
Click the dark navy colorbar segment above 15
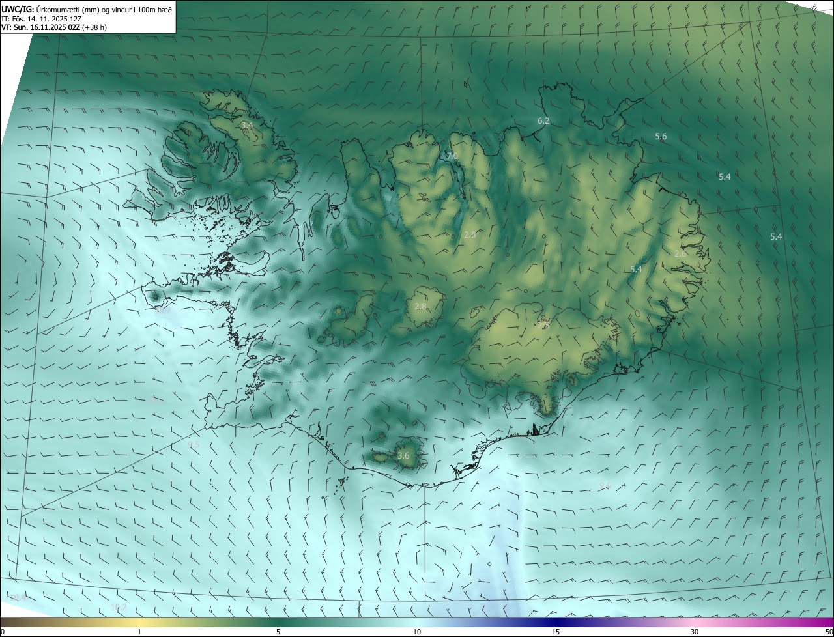(x=556, y=622)
